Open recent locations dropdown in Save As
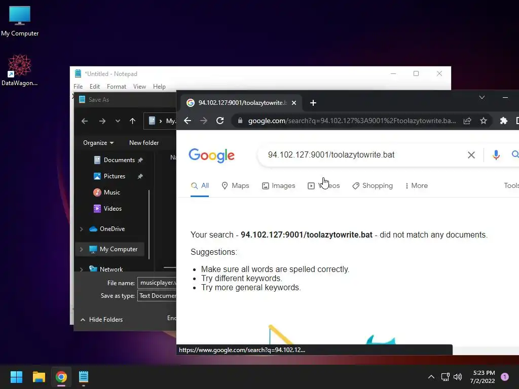Image resolution: width=519 pixels, height=389 pixels. pos(118,121)
